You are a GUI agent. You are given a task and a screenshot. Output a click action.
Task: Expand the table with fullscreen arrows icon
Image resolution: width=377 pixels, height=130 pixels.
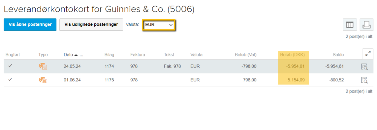click(368, 54)
